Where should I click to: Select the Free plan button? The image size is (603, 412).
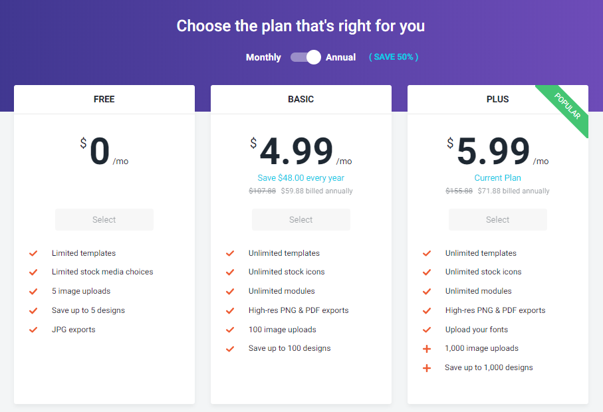coord(104,220)
